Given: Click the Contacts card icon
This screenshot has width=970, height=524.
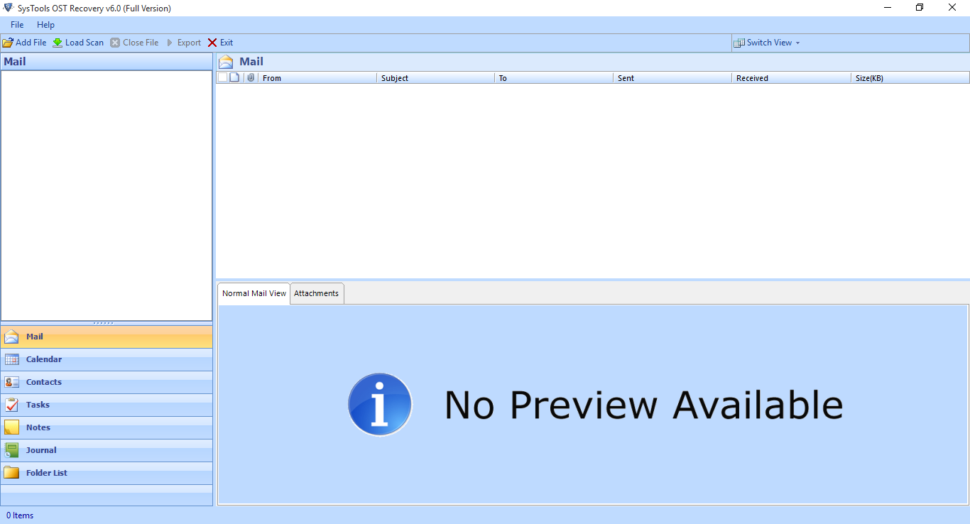Looking at the screenshot, I should pyautogui.click(x=12, y=382).
